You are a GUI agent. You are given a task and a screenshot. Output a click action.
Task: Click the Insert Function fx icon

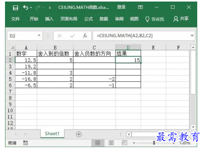[x=85, y=36]
